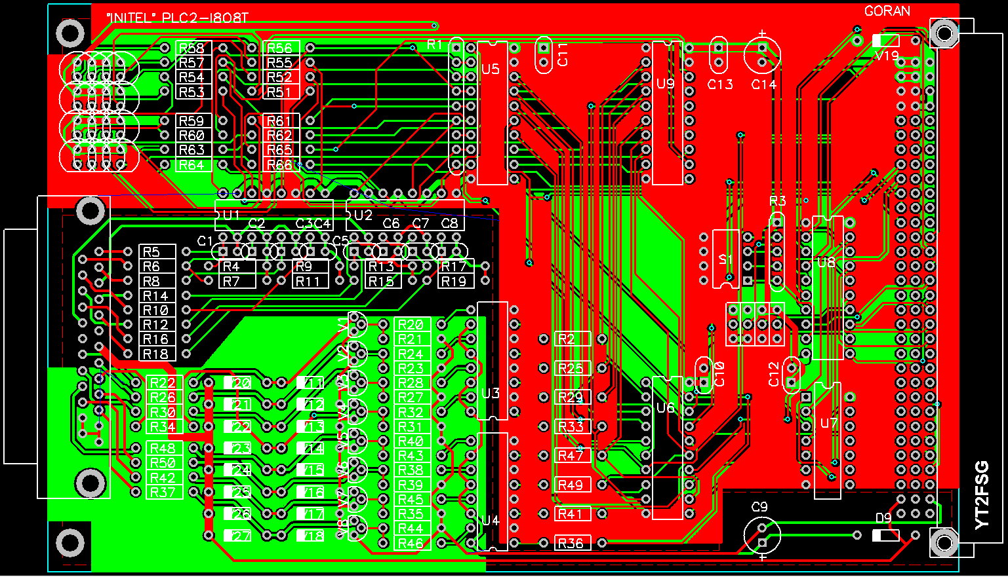Click resistor label R55

(x=279, y=63)
